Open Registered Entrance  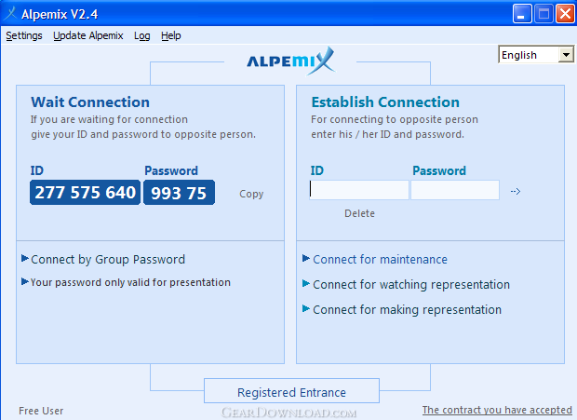click(292, 391)
